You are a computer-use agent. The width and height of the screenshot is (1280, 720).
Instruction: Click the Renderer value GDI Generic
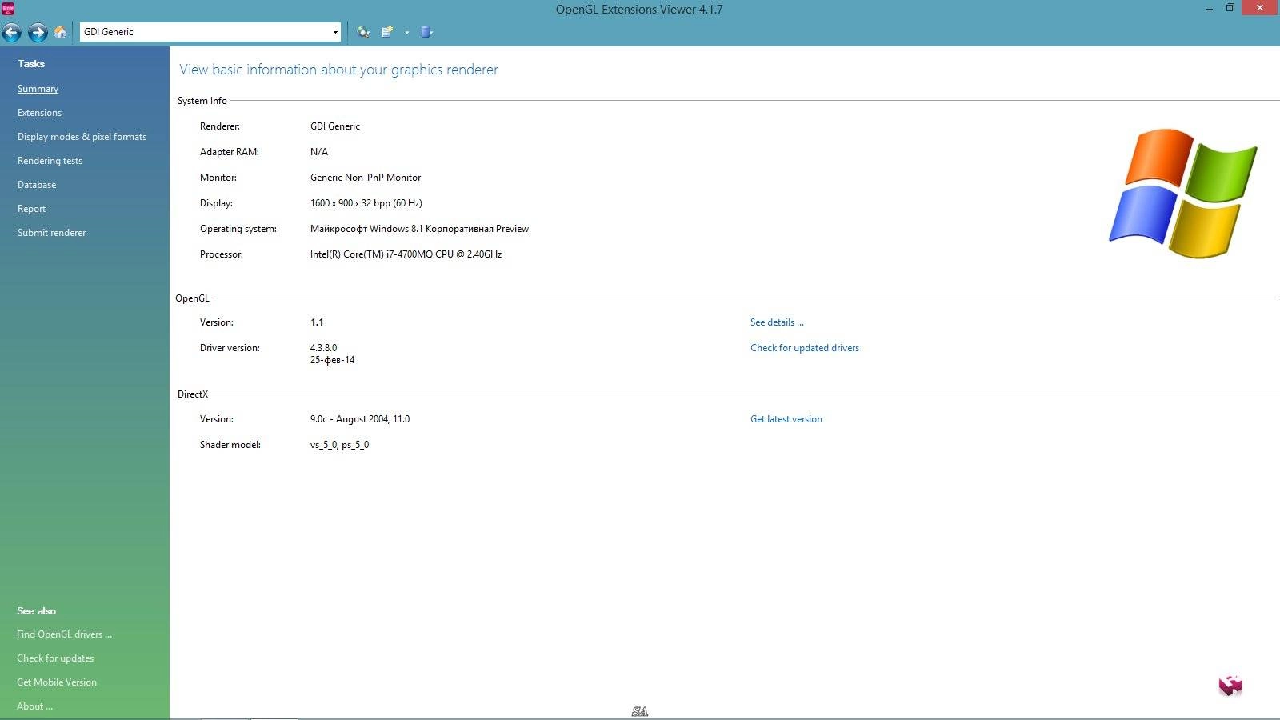click(335, 126)
